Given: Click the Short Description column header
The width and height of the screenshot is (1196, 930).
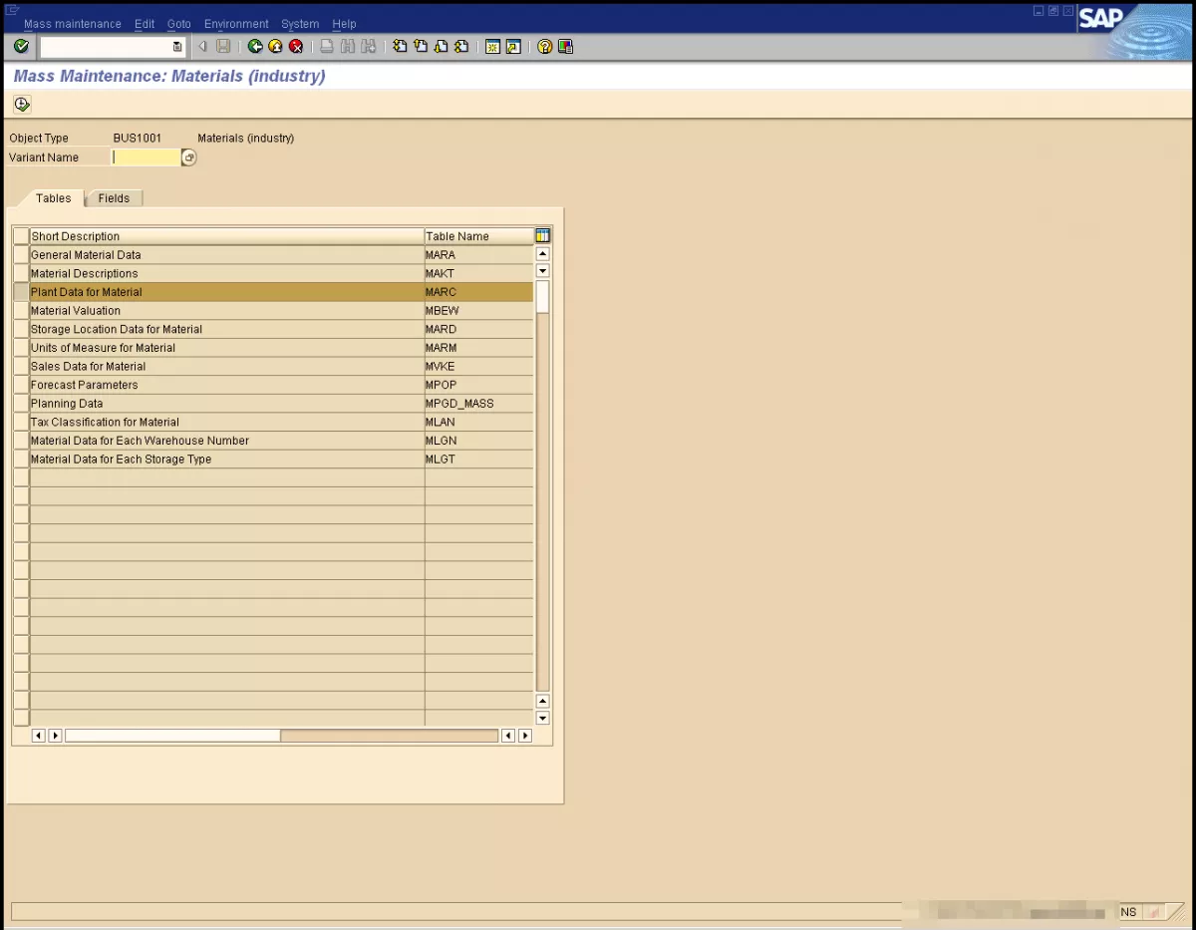Looking at the screenshot, I should pos(227,236).
